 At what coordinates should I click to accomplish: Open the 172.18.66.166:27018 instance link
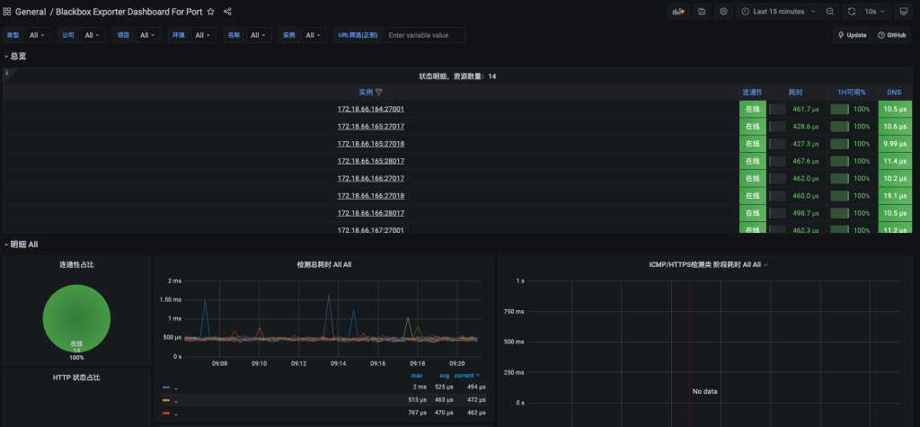point(371,196)
